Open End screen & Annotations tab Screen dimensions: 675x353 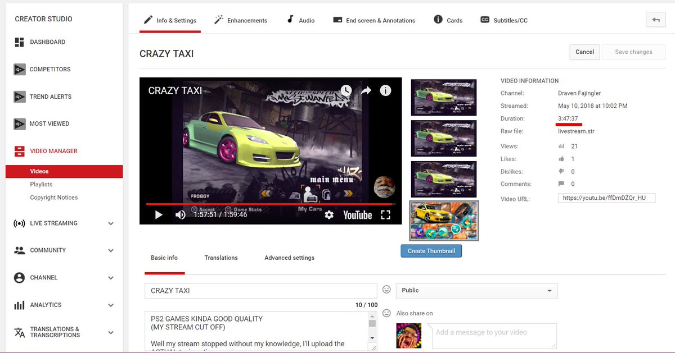pos(374,20)
